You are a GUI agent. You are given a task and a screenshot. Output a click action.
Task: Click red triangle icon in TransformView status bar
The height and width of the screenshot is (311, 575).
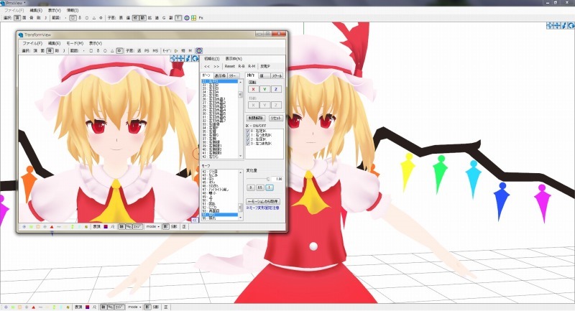(x=52, y=227)
